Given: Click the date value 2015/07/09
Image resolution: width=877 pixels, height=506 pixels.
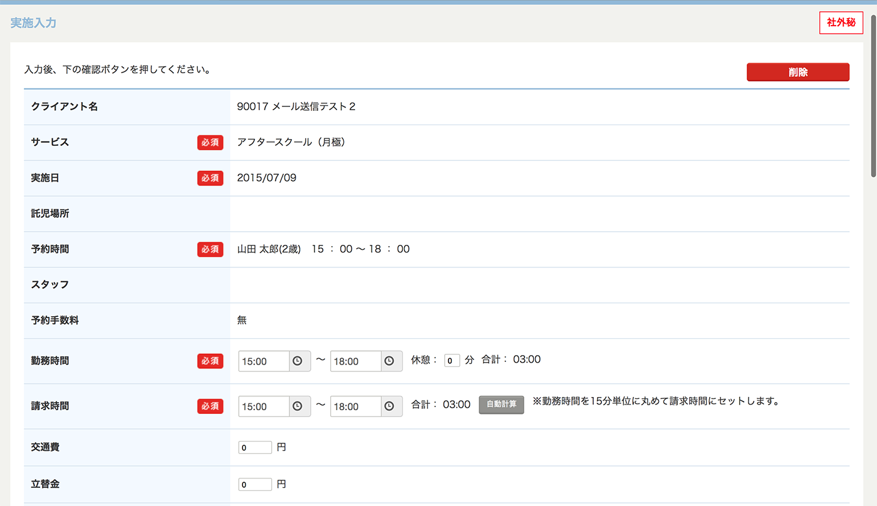Looking at the screenshot, I should click(267, 178).
